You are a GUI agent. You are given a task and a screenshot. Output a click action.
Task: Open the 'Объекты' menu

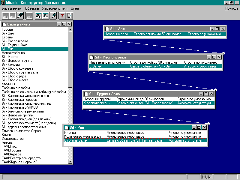[32, 8]
